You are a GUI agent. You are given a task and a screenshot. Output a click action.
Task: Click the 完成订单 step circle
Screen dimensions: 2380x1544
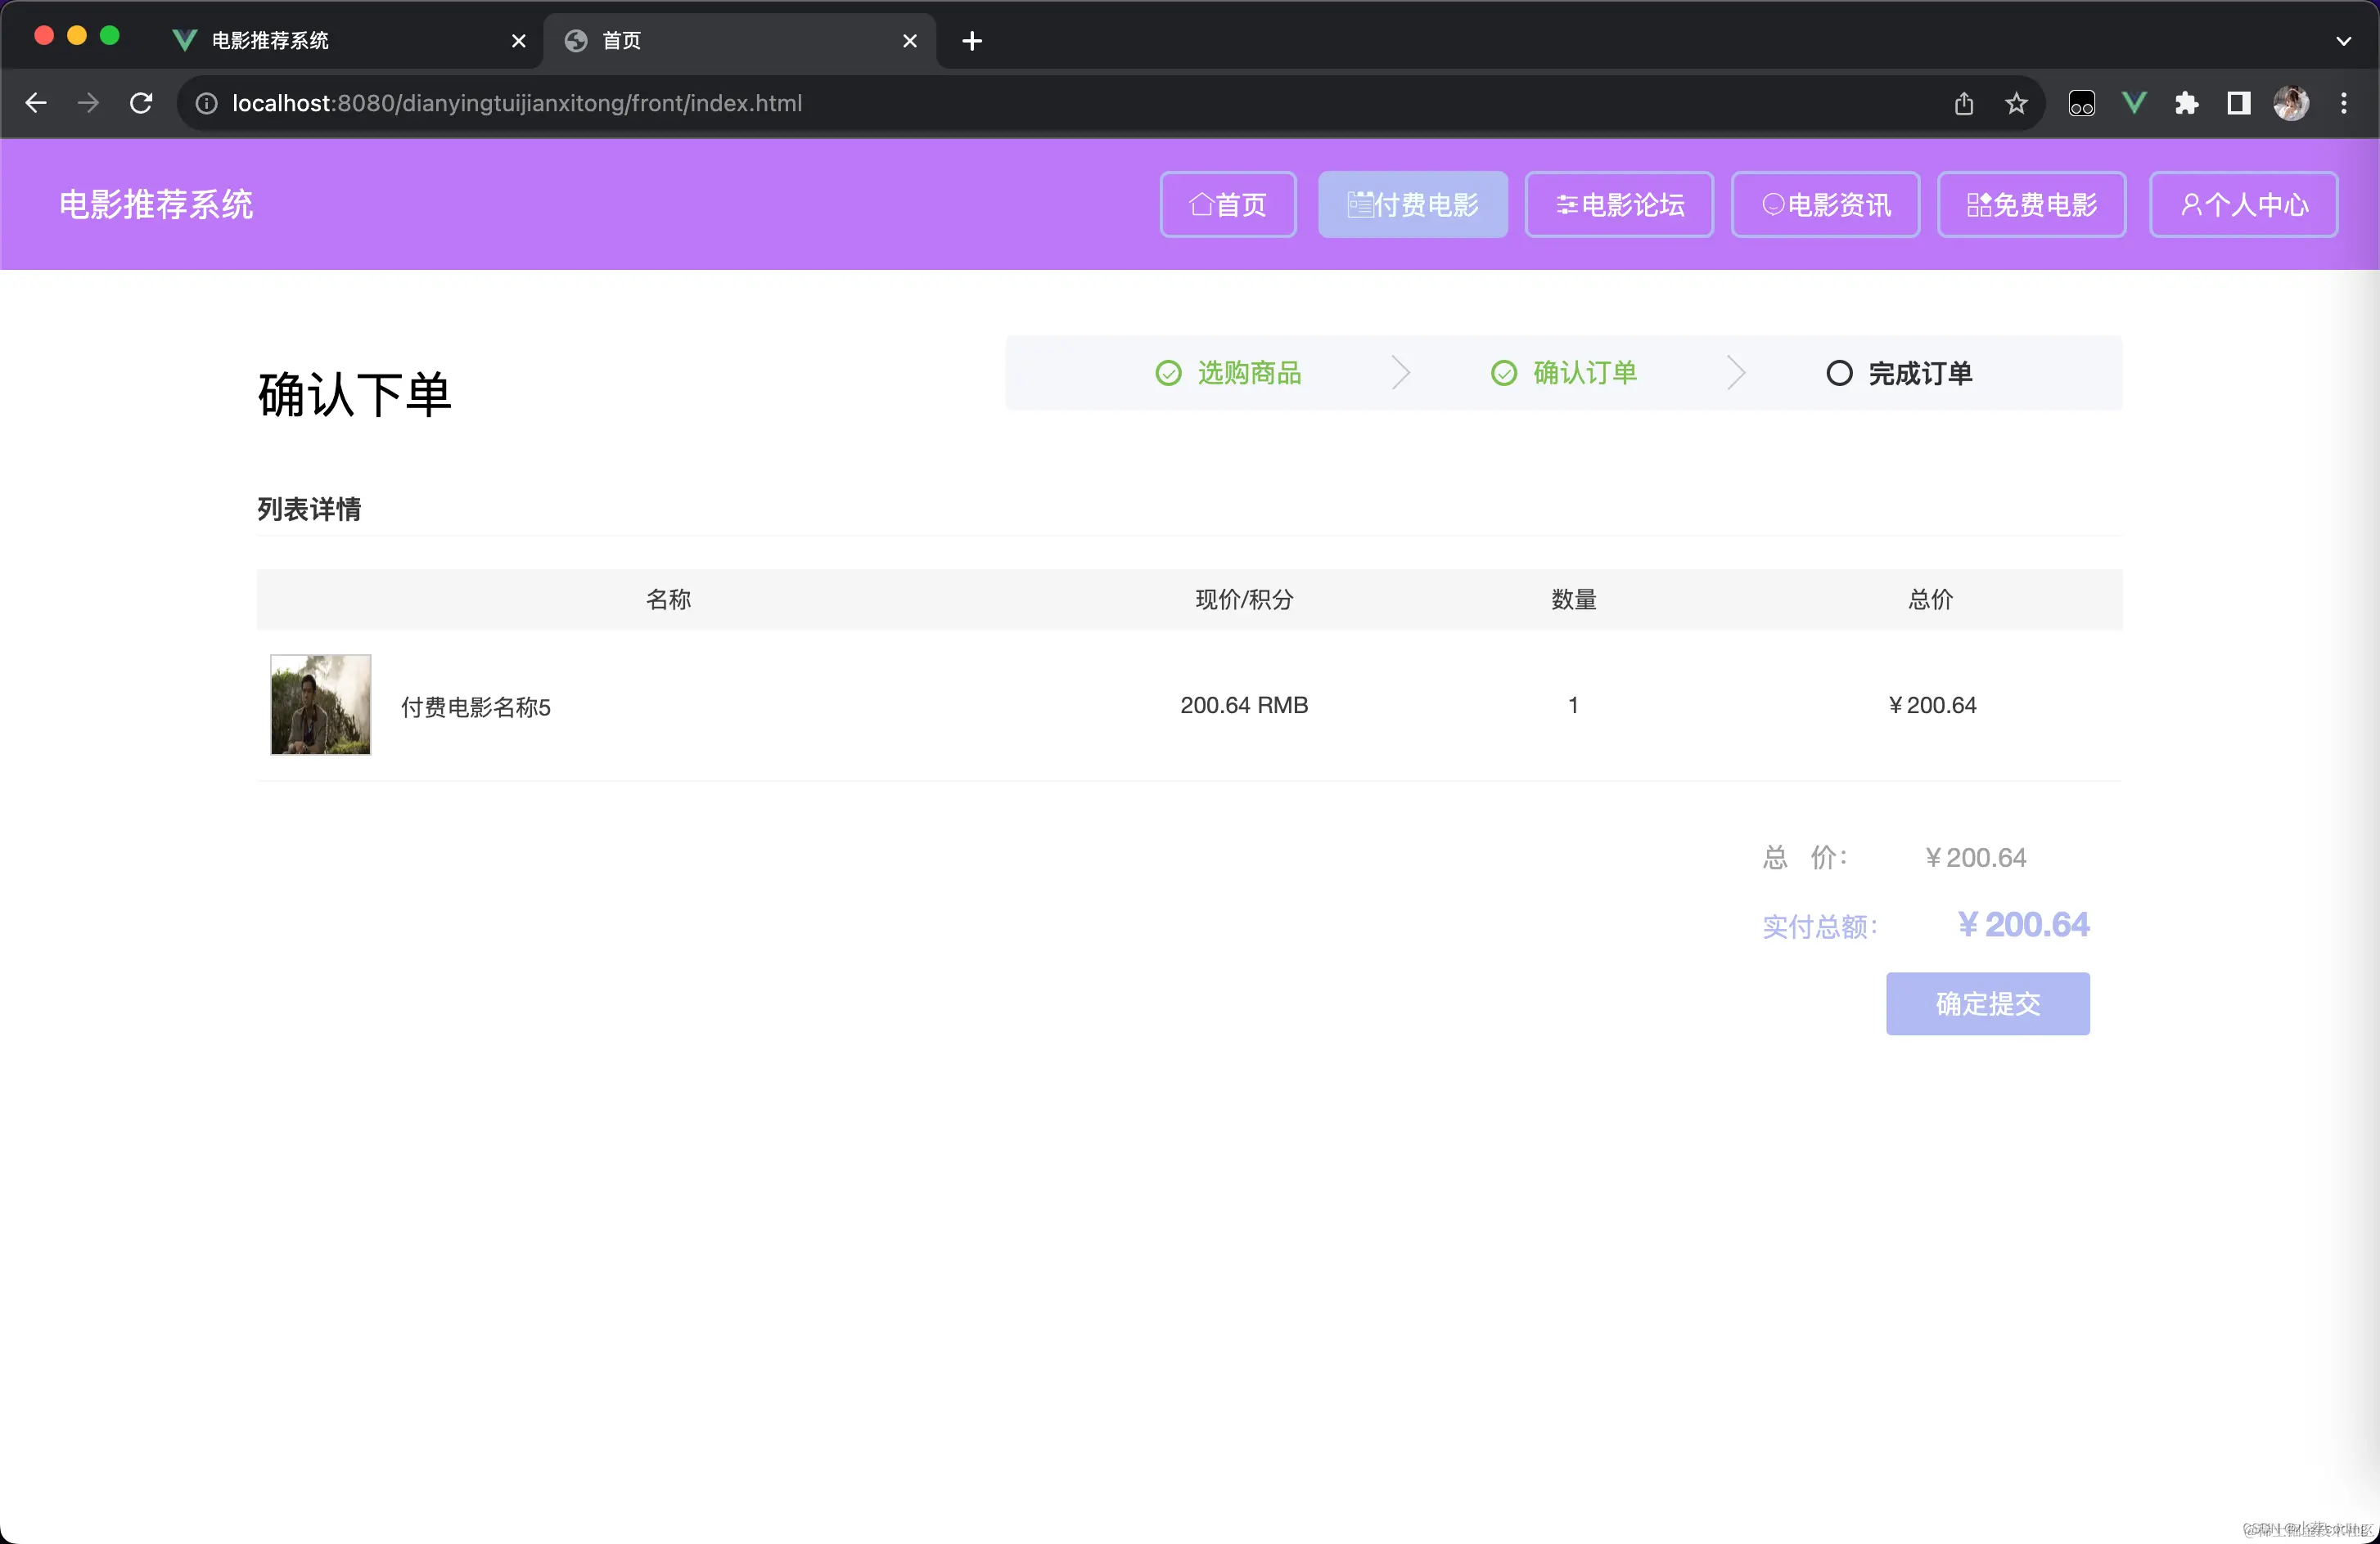click(1838, 373)
